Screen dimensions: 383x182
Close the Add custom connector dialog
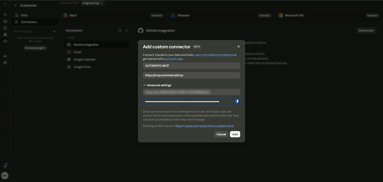point(238,46)
